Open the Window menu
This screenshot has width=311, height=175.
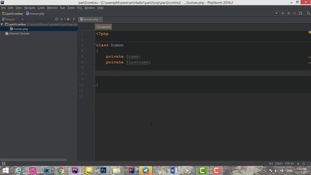click(x=89, y=8)
